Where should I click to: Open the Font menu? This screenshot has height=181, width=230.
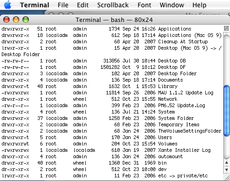[144, 5]
